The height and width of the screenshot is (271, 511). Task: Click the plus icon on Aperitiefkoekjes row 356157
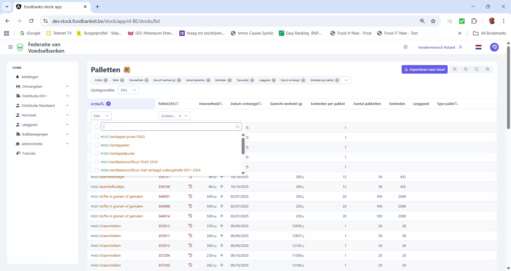(x=222, y=177)
